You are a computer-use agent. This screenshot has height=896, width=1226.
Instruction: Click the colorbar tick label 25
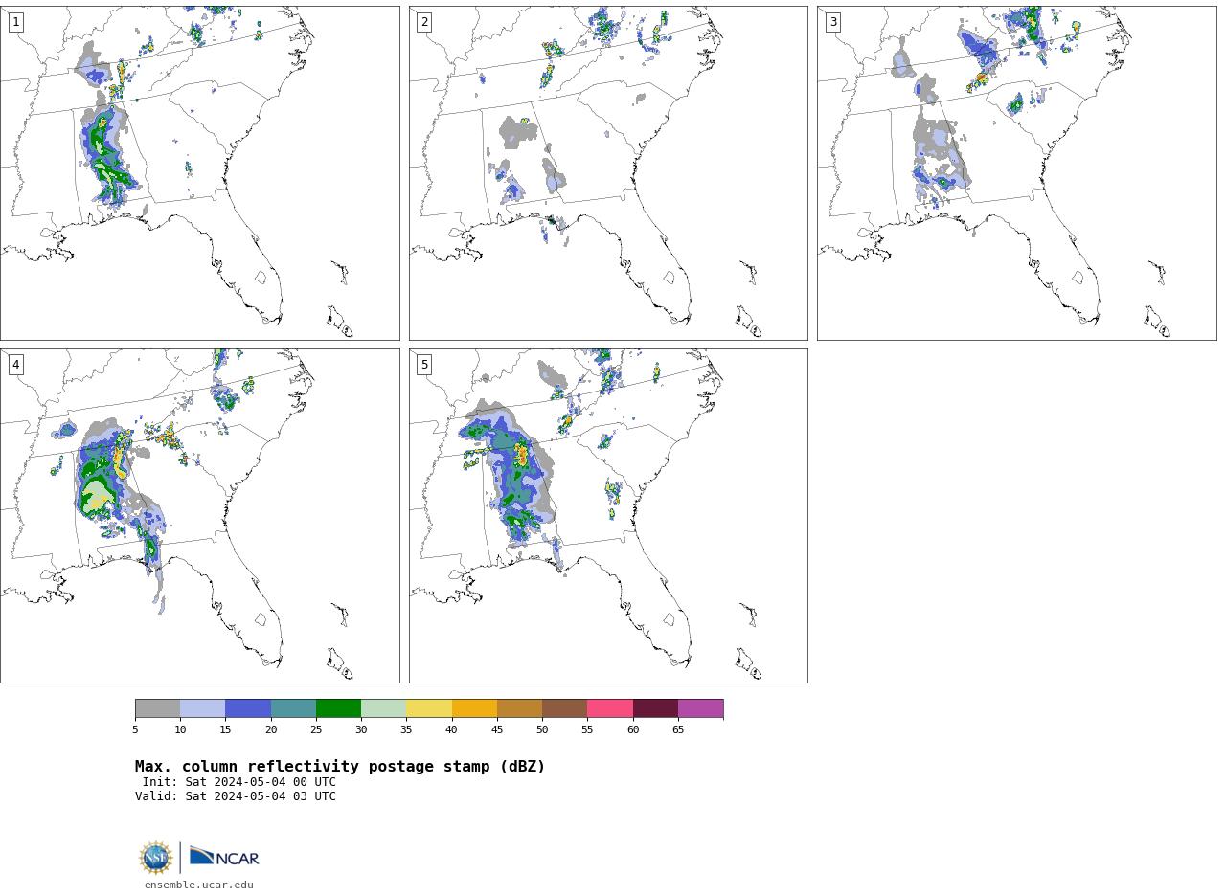316,730
